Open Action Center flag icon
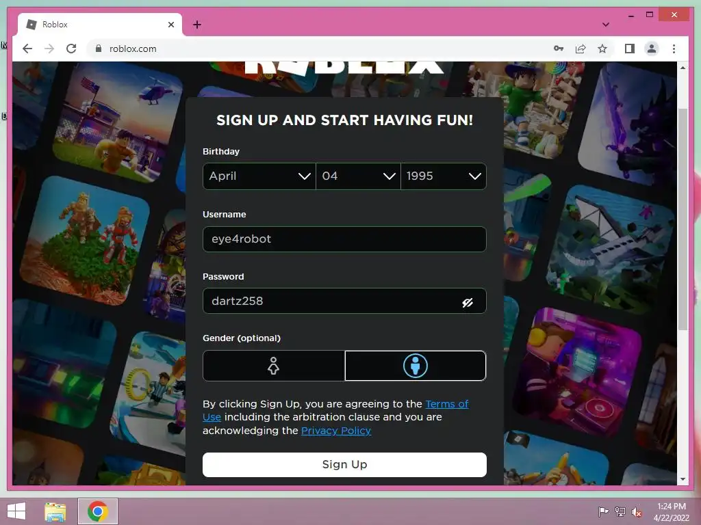 click(603, 511)
